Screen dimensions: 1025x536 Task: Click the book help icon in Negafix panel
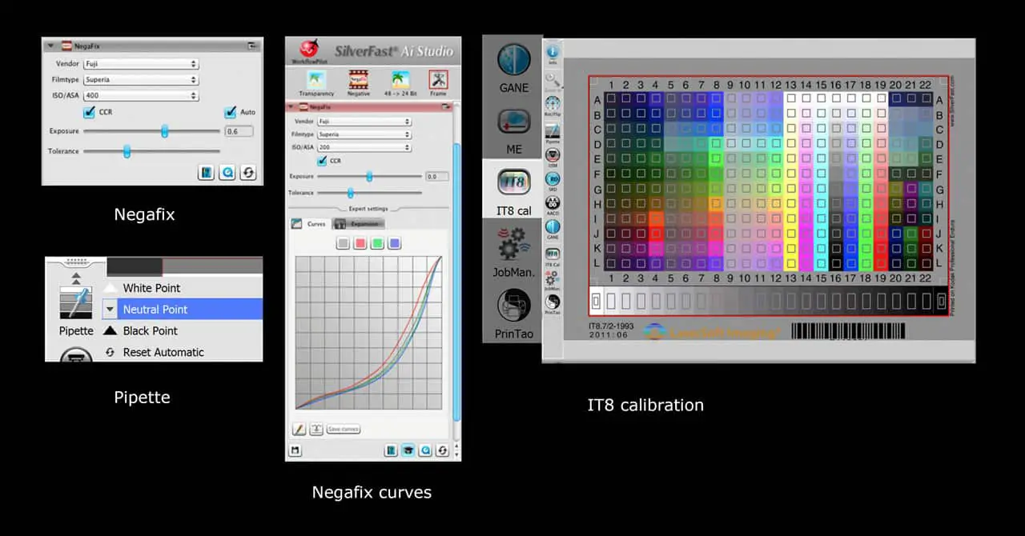pos(206,172)
